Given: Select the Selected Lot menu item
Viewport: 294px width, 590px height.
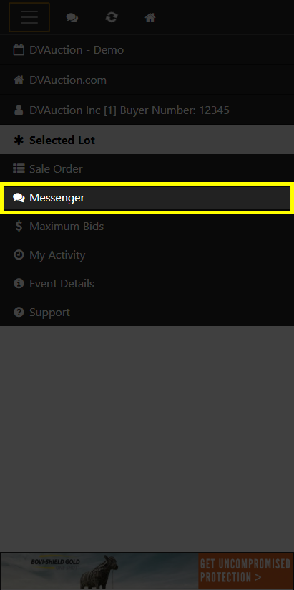Looking at the screenshot, I should (x=147, y=140).
